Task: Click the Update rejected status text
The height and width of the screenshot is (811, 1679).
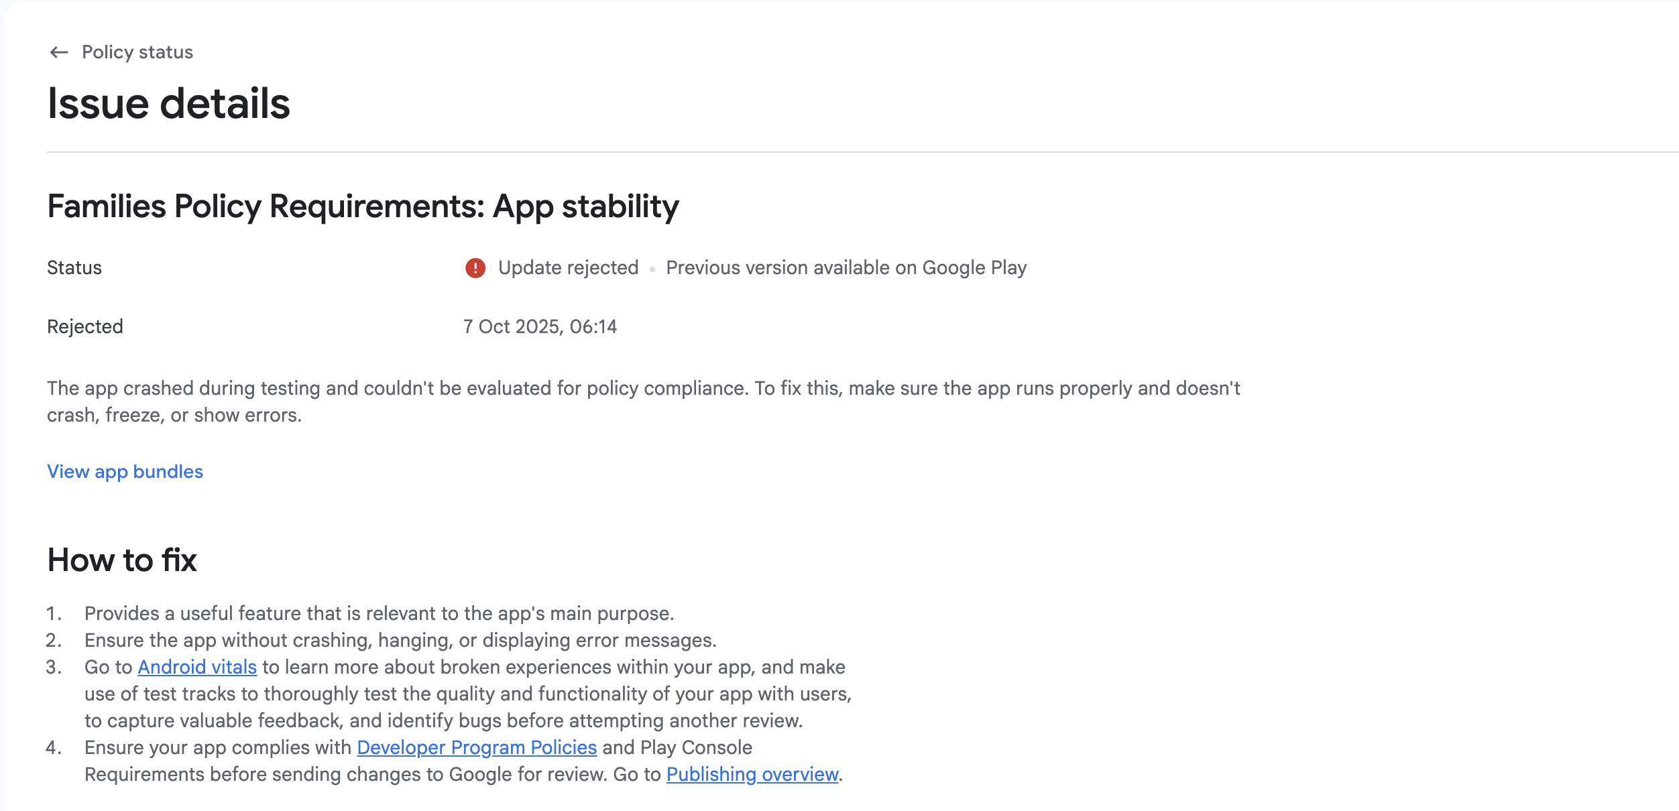Action: click(x=568, y=268)
